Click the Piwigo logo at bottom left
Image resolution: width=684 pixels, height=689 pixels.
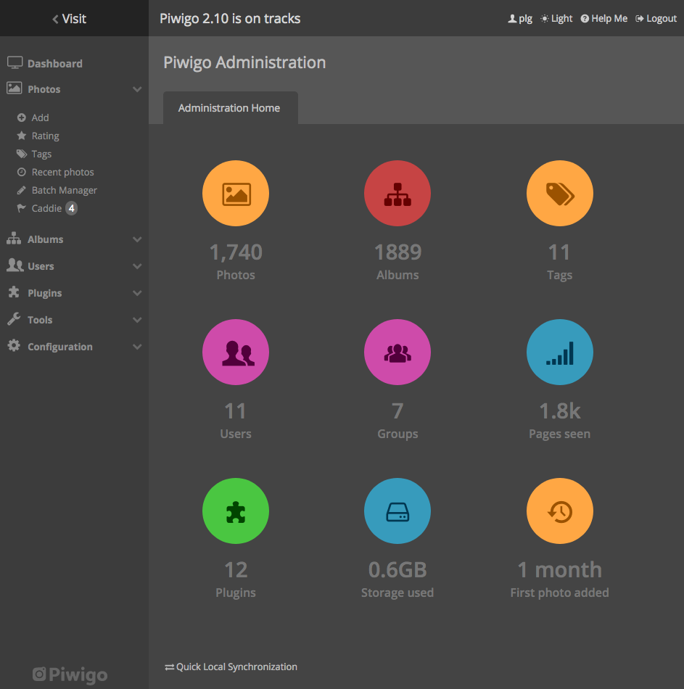pyautogui.click(x=69, y=674)
